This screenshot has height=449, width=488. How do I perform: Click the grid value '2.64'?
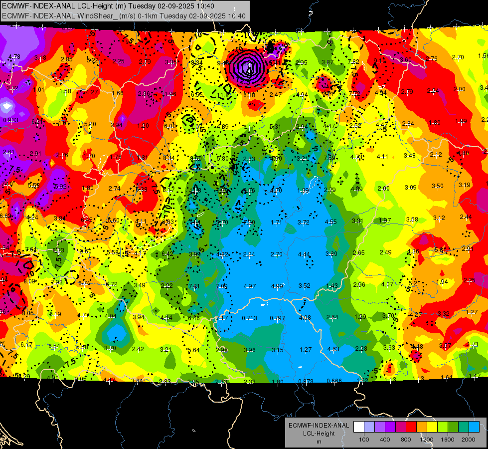tap(332, 317)
